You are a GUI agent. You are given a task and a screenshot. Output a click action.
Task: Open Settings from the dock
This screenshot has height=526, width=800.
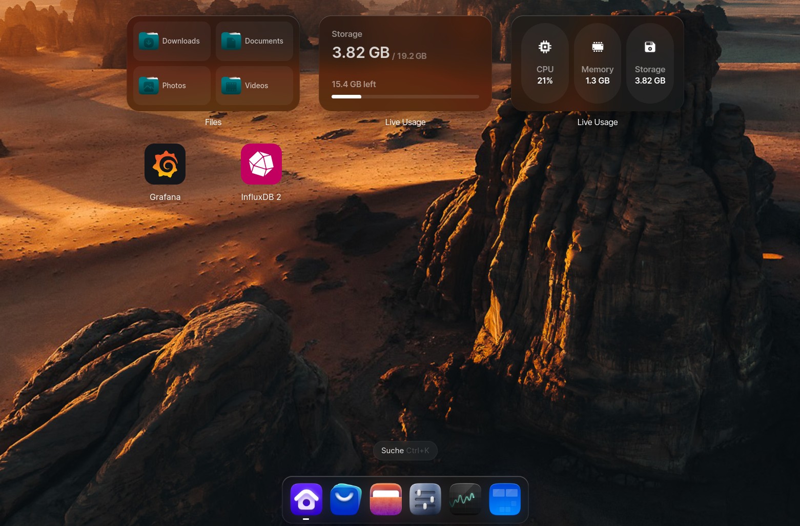425,499
